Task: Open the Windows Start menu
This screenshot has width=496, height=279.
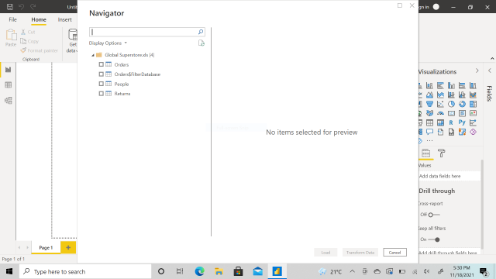Action: click(x=9, y=271)
